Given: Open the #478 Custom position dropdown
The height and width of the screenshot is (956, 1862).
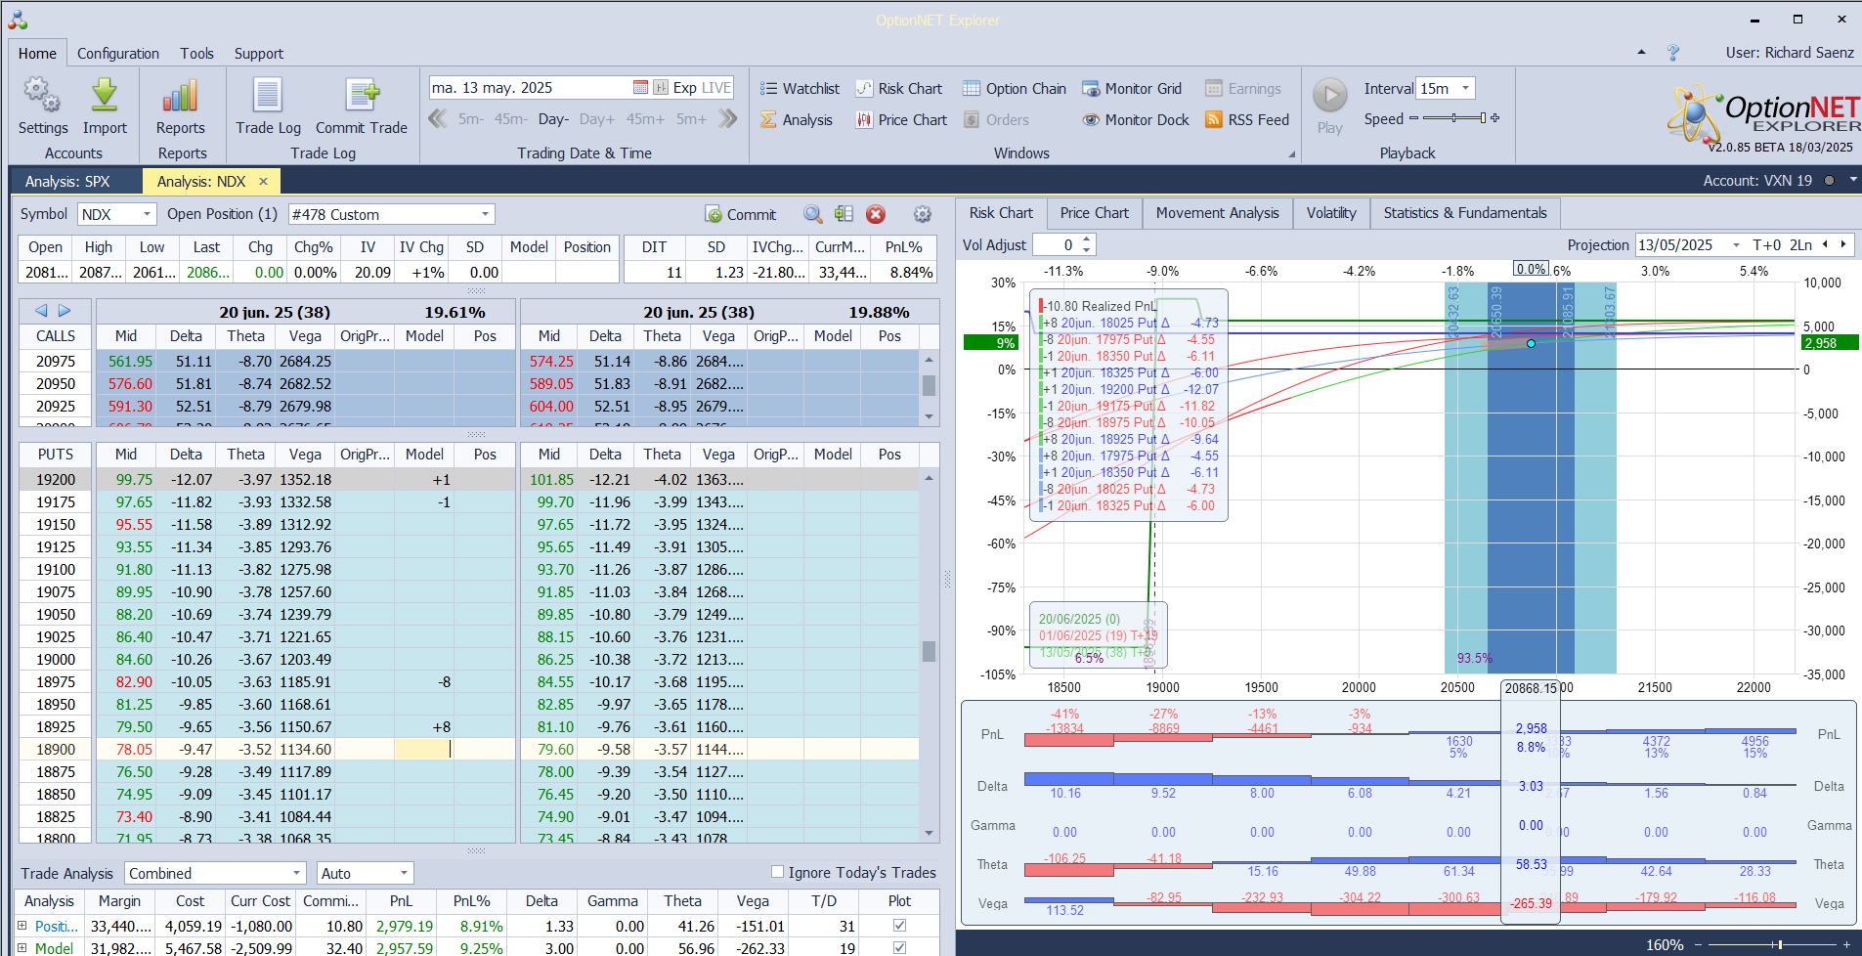Looking at the screenshot, I should (485, 214).
